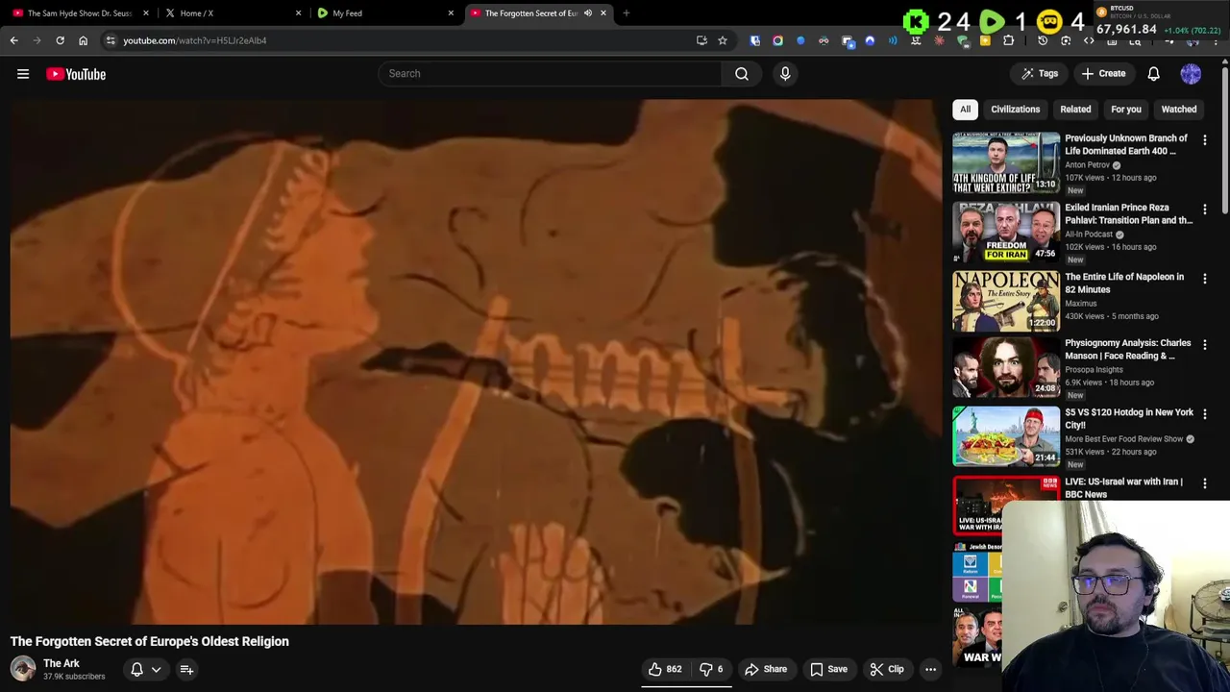Screen dimensions: 1230x692
Task: Toggle the channel subscription notification bell
Action: (x=136, y=669)
